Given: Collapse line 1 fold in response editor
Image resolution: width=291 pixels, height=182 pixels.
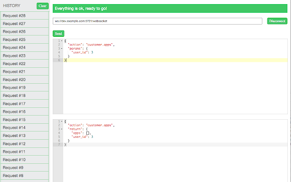Looking at the screenshot, I should pos(62,121).
